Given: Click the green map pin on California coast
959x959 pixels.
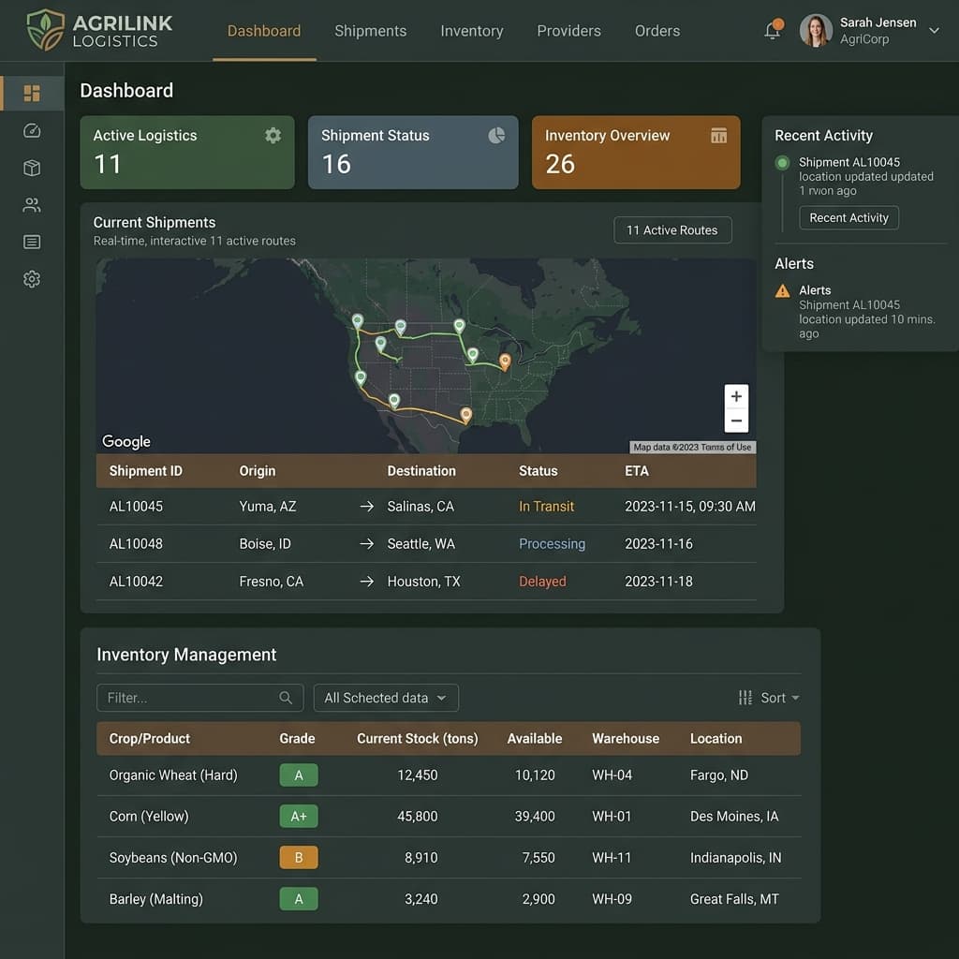Looking at the screenshot, I should pos(361,378).
